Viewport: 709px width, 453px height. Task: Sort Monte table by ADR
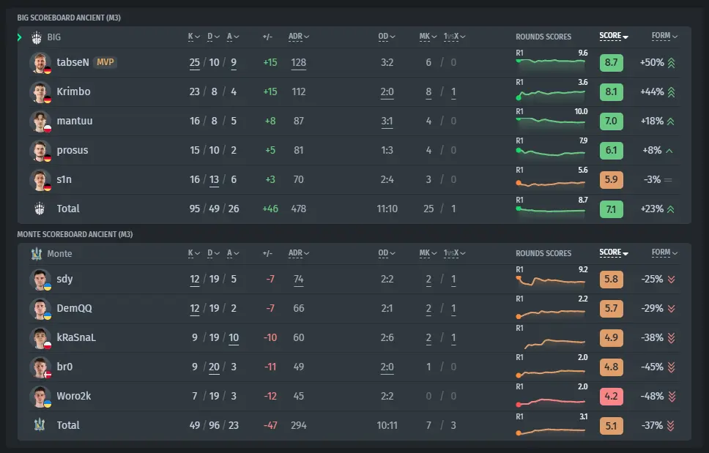298,253
